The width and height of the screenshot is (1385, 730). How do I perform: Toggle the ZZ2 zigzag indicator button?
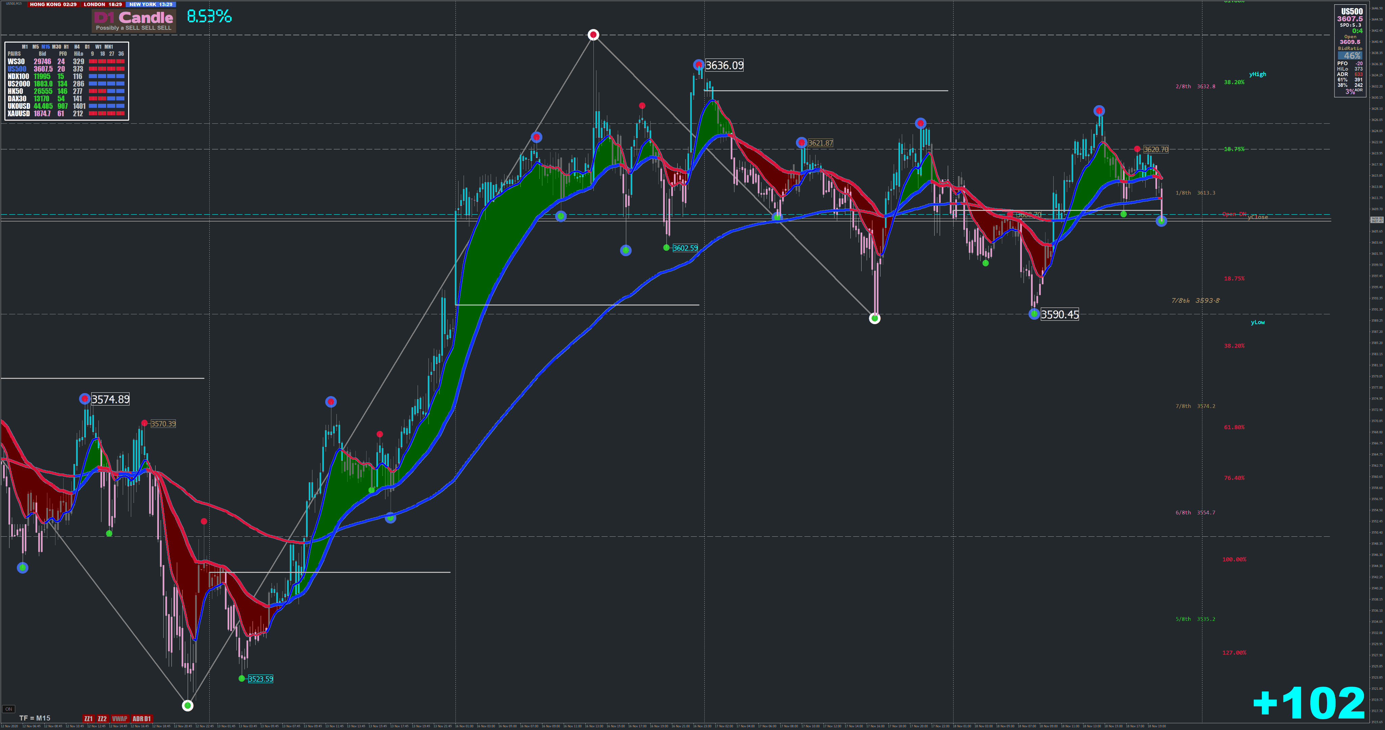[102, 719]
